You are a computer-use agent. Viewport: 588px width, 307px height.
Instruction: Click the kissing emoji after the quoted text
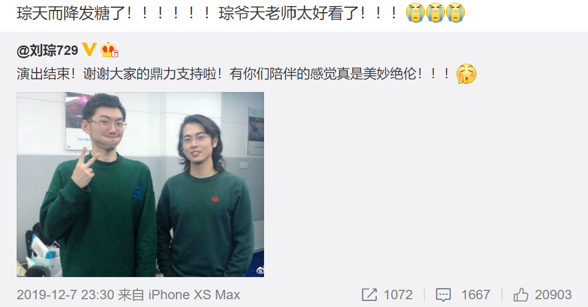tap(467, 74)
